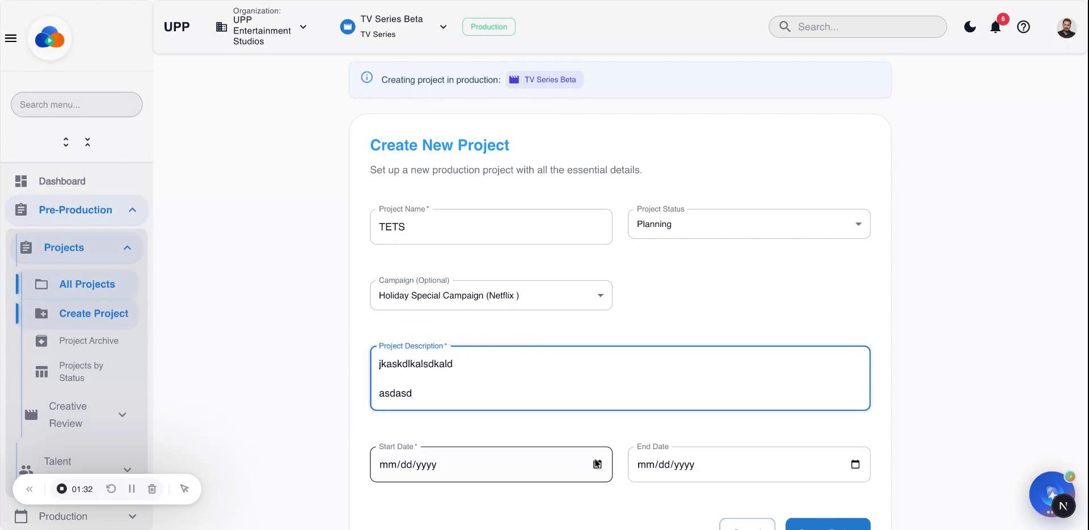Screen dimensions: 1089x530
Task: Open the Dashboard from the sidebar
Action: 62,181
